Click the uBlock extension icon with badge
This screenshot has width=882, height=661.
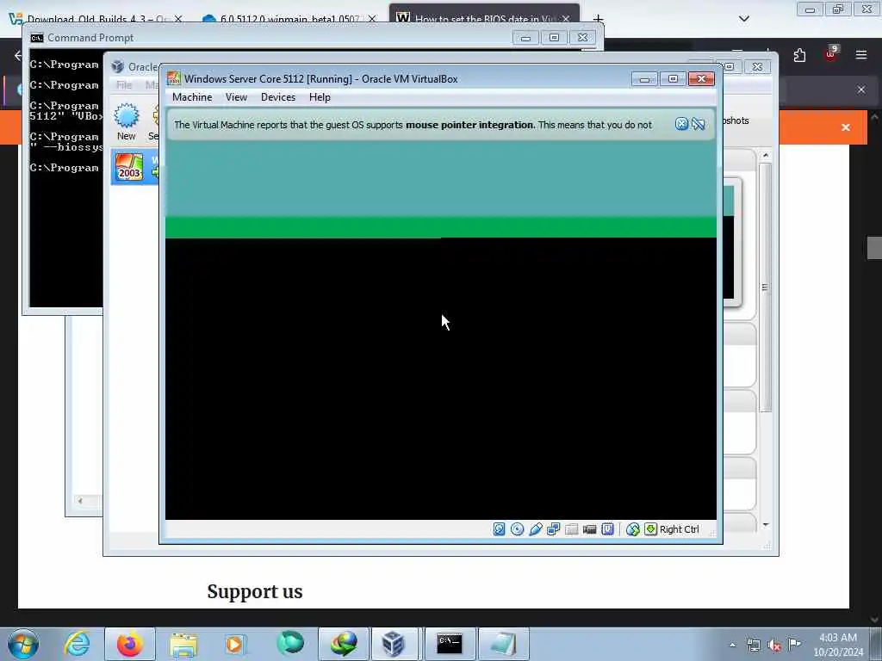point(831,54)
